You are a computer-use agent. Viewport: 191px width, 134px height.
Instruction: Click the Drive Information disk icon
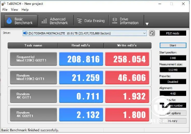click(115, 20)
